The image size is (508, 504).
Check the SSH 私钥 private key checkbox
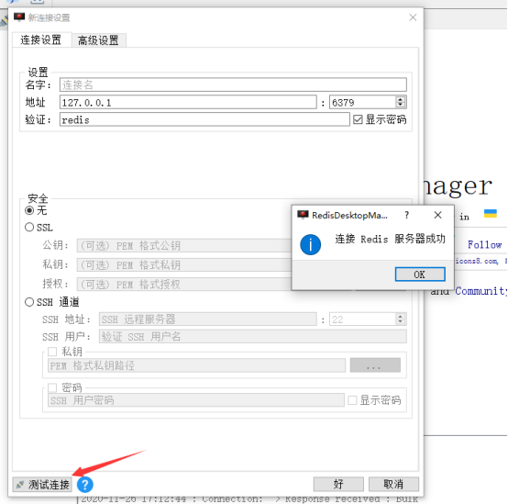[x=52, y=352]
